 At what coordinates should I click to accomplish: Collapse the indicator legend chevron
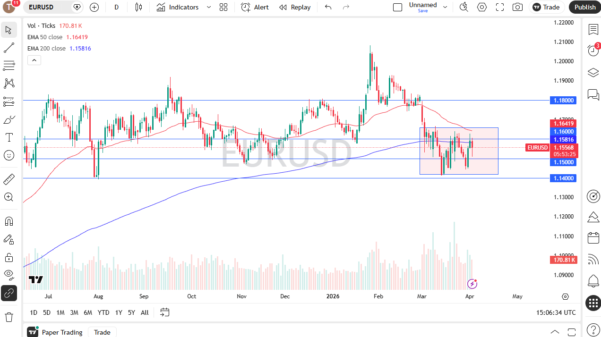(x=34, y=60)
